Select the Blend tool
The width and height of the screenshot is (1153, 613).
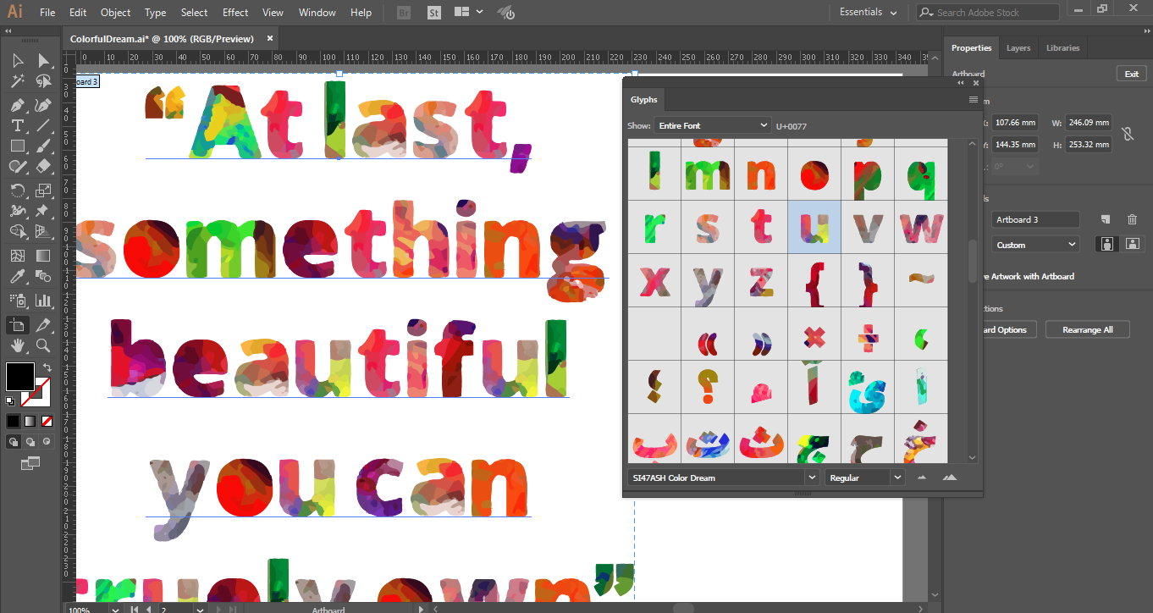pos(43,277)
